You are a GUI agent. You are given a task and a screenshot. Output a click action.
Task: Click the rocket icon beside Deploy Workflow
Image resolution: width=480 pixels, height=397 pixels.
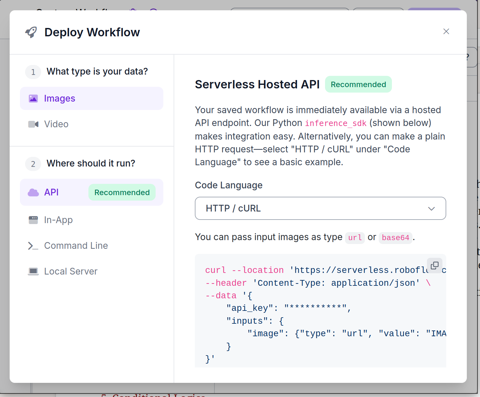31,32
